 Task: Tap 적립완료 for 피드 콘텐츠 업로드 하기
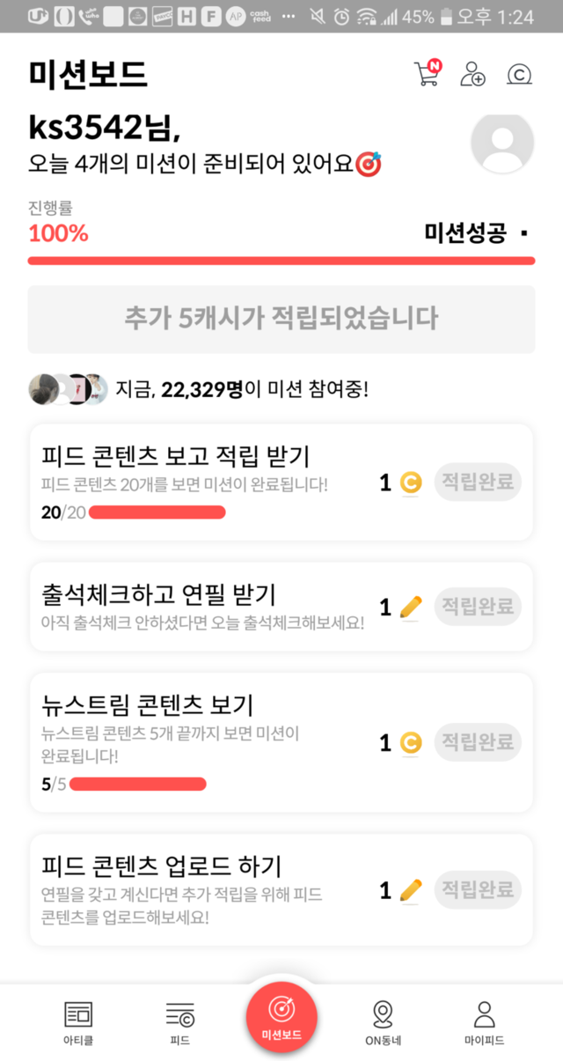478,890
